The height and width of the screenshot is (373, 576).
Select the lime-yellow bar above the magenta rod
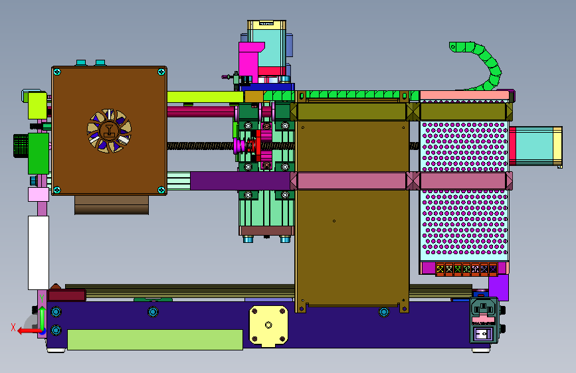(x=205, y=96)
